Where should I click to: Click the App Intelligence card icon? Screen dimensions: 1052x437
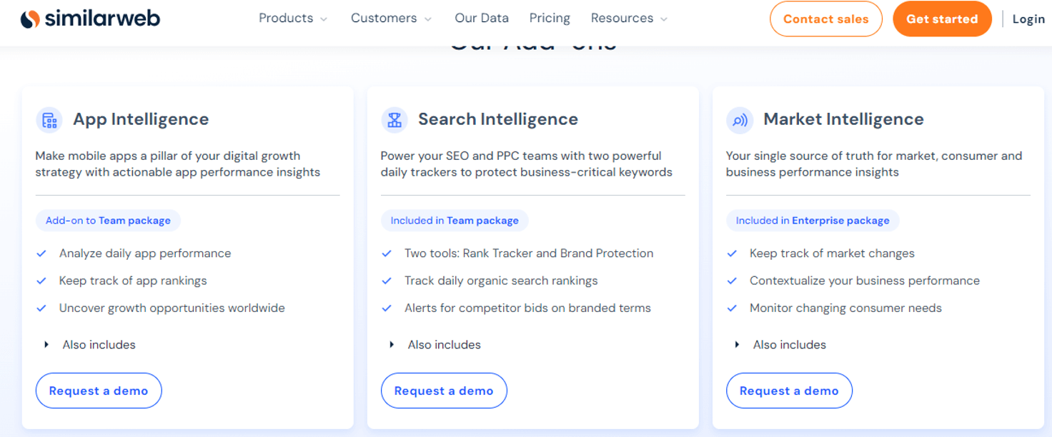(x=49, y=120)
